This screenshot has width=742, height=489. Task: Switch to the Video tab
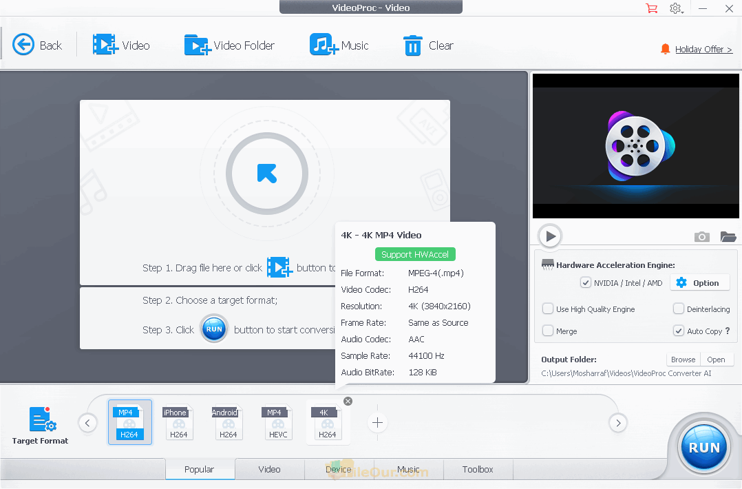(x=269, y=469)
